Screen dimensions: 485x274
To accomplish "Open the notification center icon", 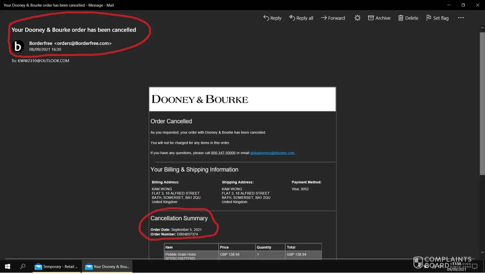I will pyautogui.click(x=475, y=267).
